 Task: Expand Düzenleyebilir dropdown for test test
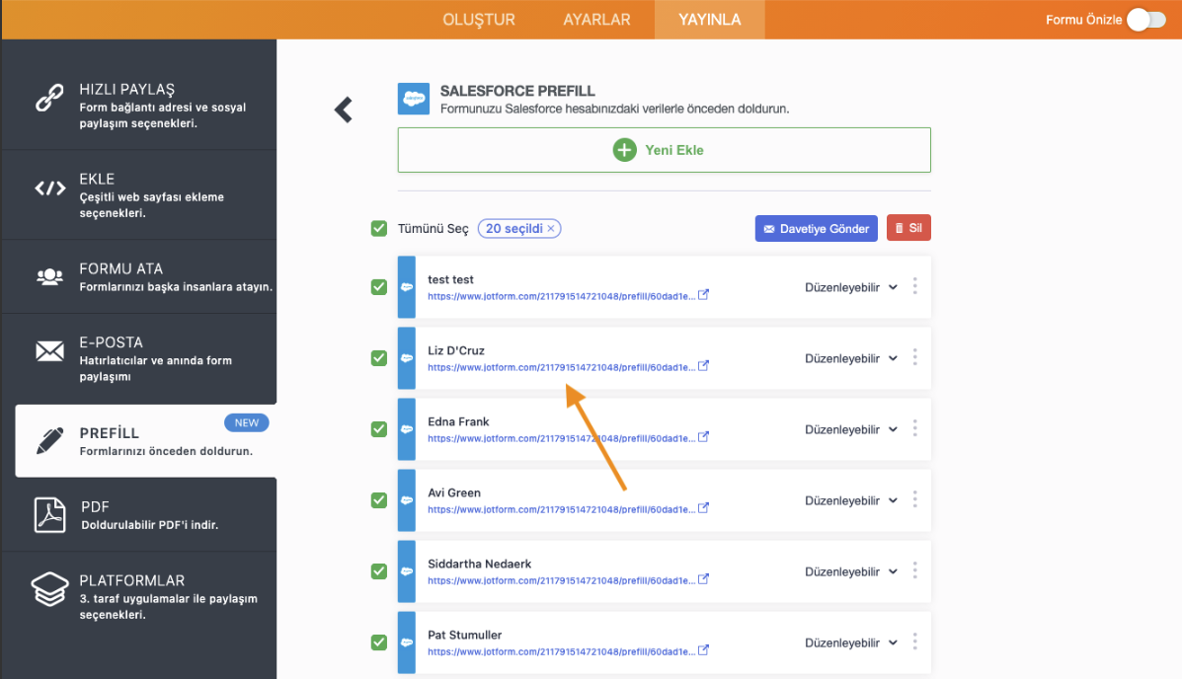851,287
